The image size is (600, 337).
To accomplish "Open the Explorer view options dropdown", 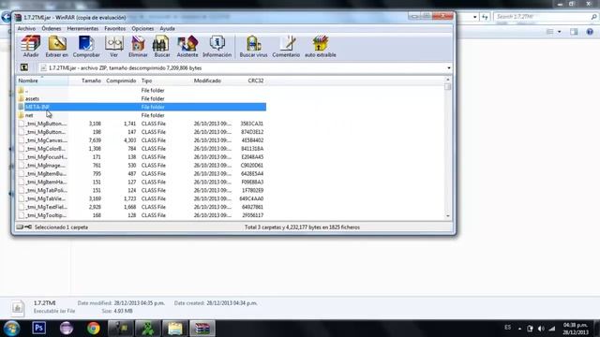I will [x=560, y=32].
